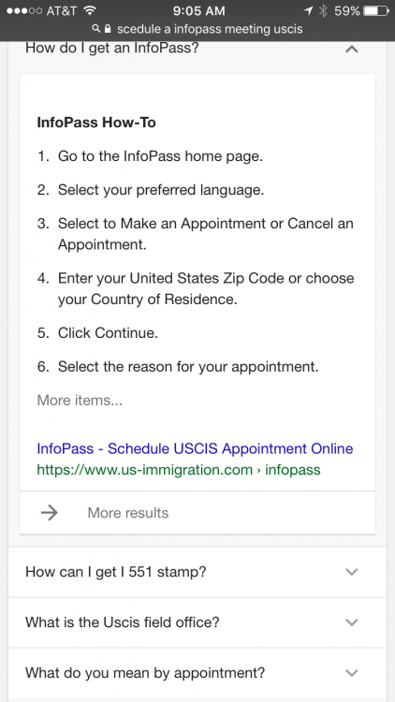Tap the address bar search text
This screenshot has width=395, height=702.
210,30
